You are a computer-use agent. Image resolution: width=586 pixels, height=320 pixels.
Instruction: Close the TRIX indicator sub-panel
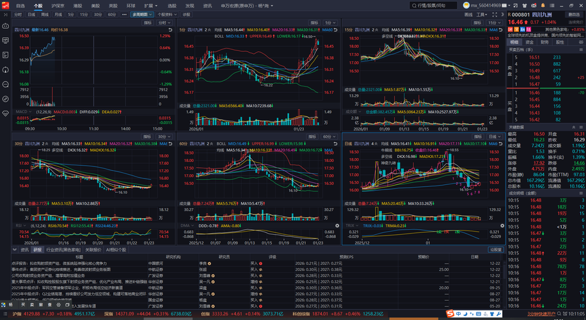pyautogui.click(x=502, y=226)
